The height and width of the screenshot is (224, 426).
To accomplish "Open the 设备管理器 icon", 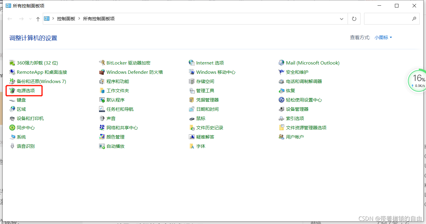I will click(x=282, y=109).
